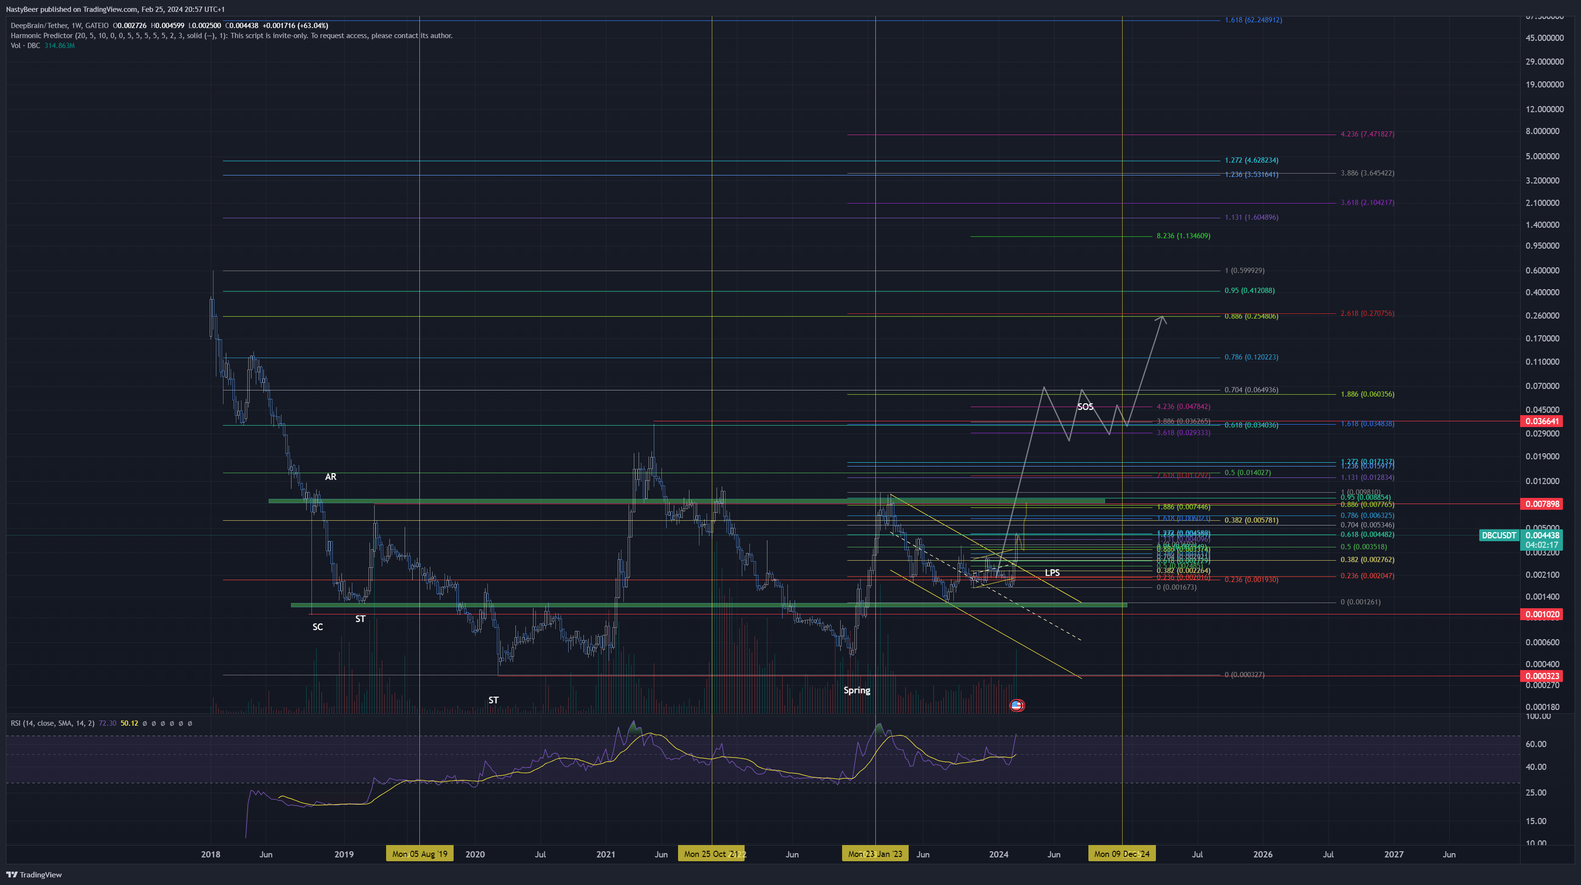Click the TradingView logo in bottom-left corner

[34, 875]
